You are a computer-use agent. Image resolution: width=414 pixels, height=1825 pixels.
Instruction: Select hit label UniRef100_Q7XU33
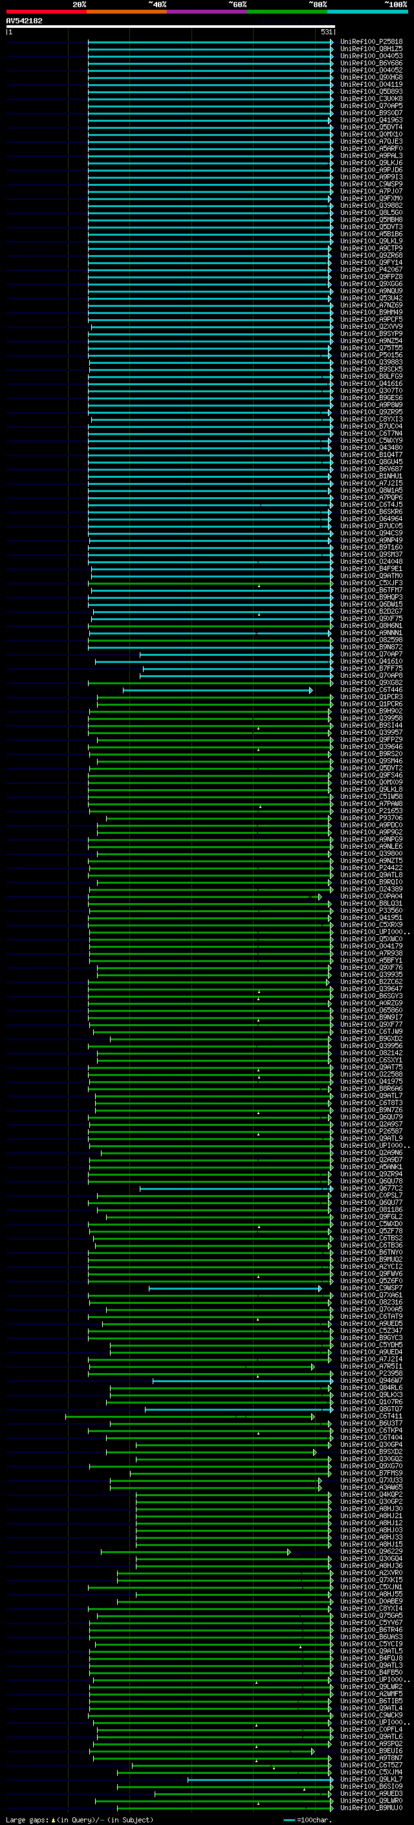(371, 1481)
